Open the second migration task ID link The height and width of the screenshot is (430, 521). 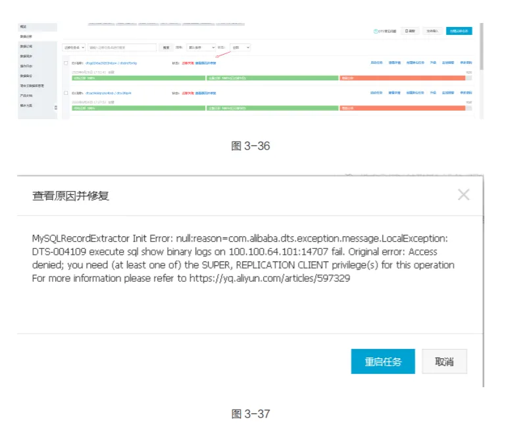(109, 93)
